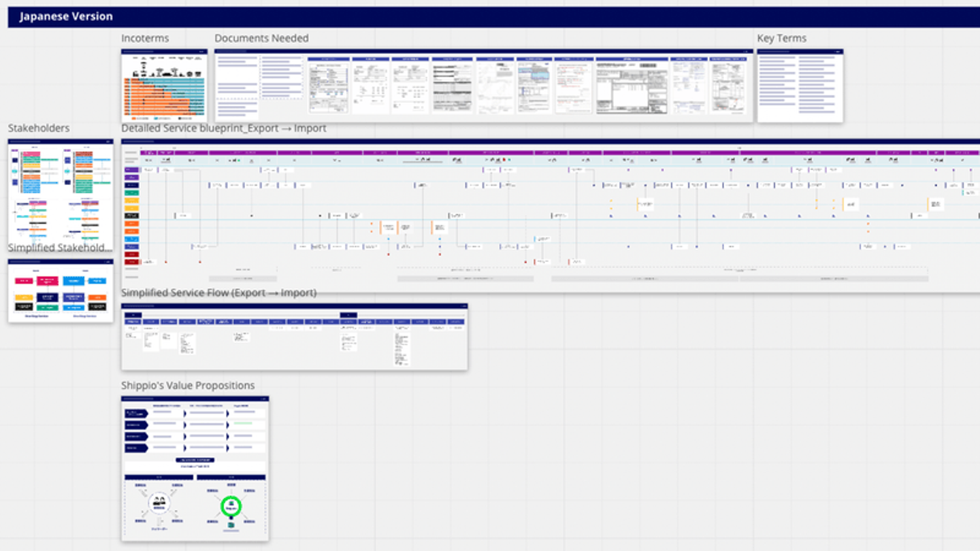Open the Simplified Stakeholders diagram thumbnail
Image resolution: width=980 pixels, height=551 pixels.
pos(61,291)
